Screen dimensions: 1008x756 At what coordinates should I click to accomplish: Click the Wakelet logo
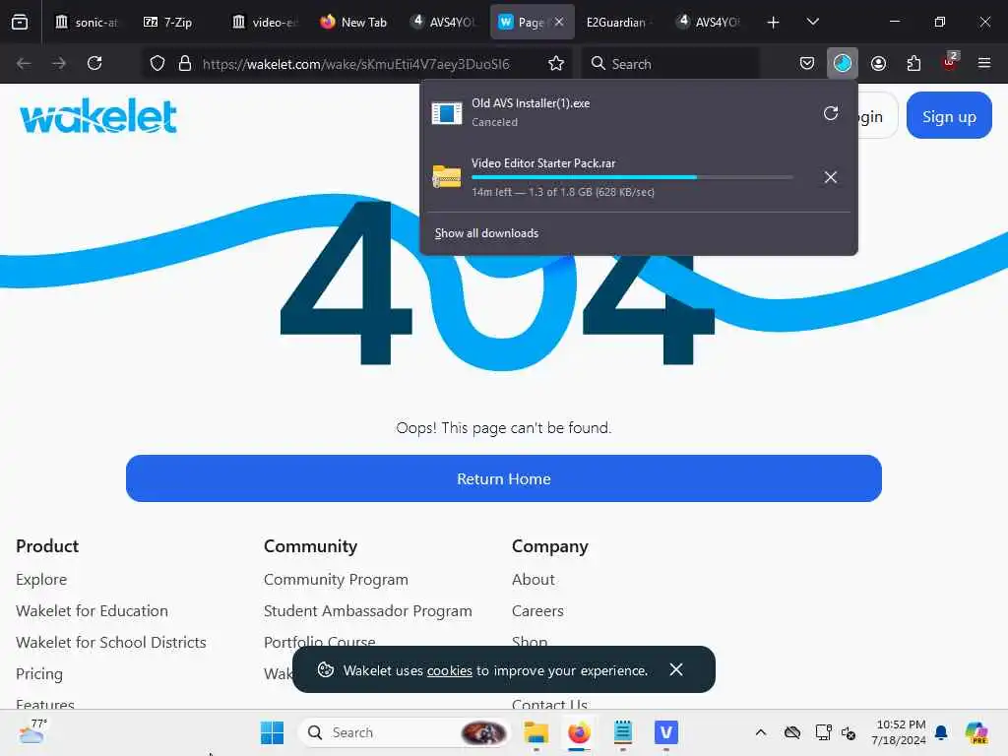pos(98,116)
